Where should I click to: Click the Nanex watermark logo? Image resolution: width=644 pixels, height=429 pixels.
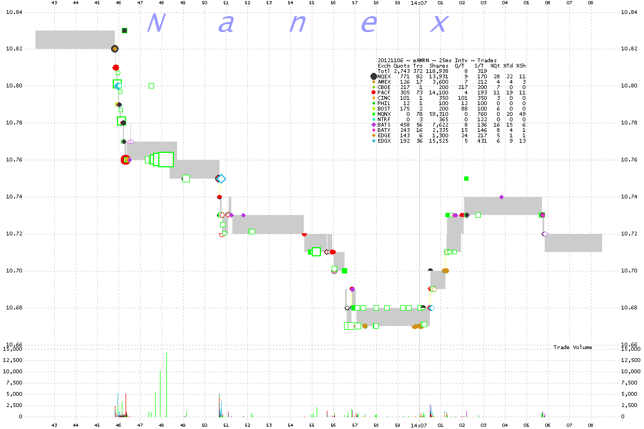click(x=297, y=23)
